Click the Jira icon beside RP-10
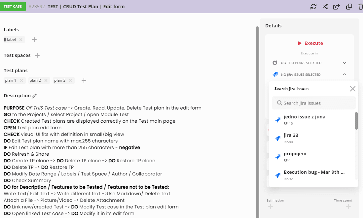The height and width of the screenshot is (218, 363). (278, 120)
